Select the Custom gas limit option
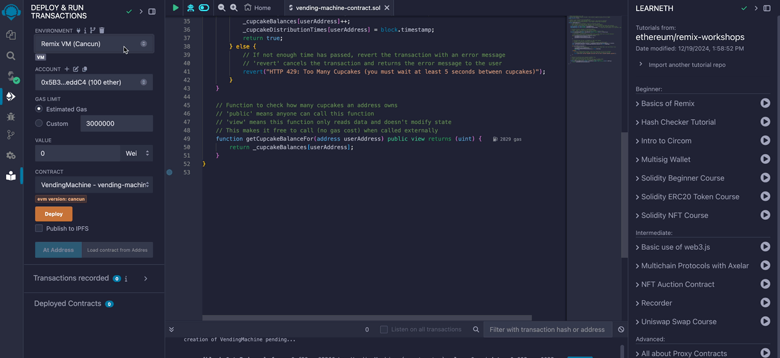780x358 pixels. pos(39,123)
